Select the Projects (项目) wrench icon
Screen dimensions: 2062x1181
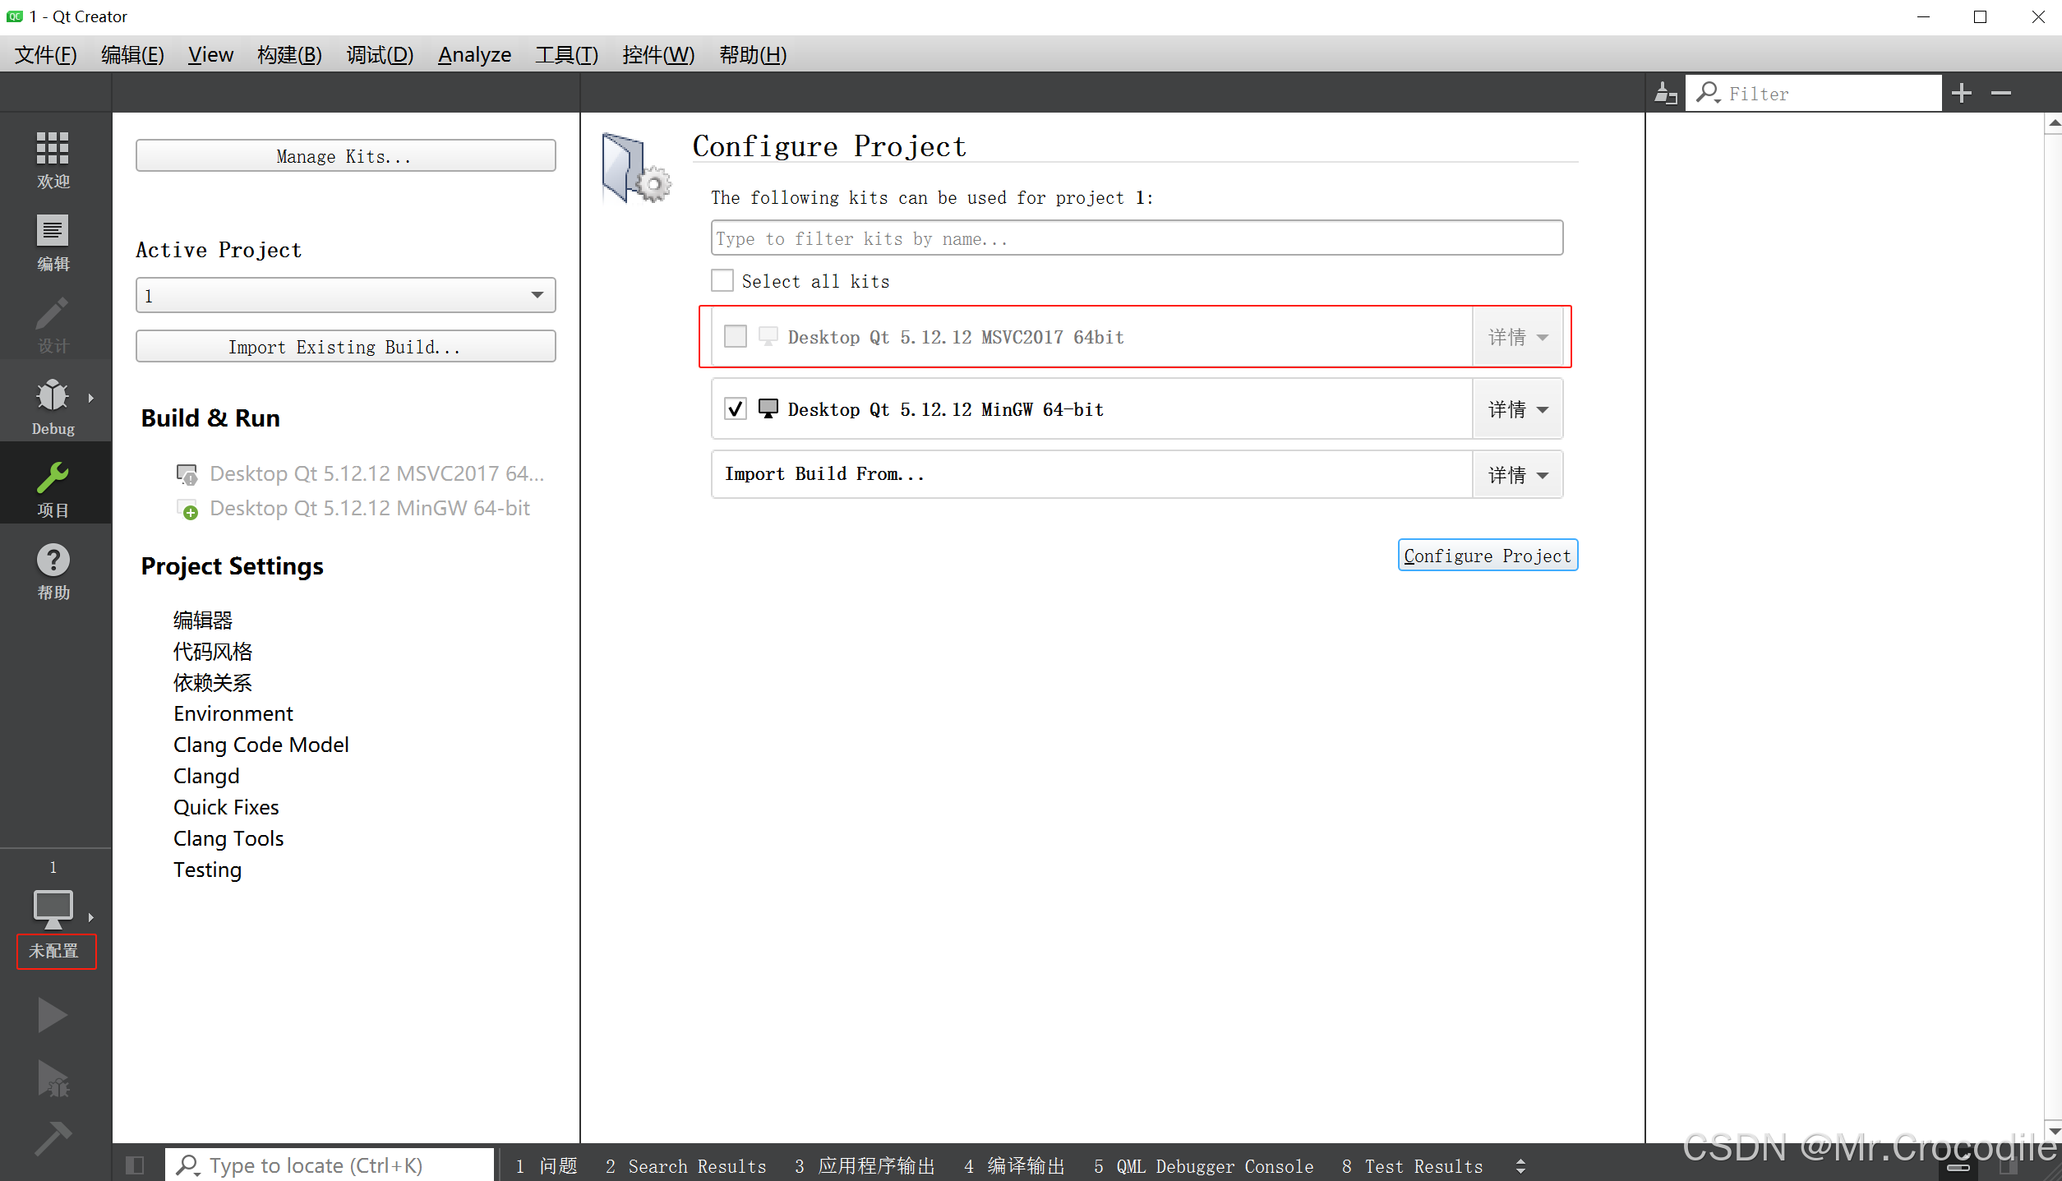(x=53, y=487)
